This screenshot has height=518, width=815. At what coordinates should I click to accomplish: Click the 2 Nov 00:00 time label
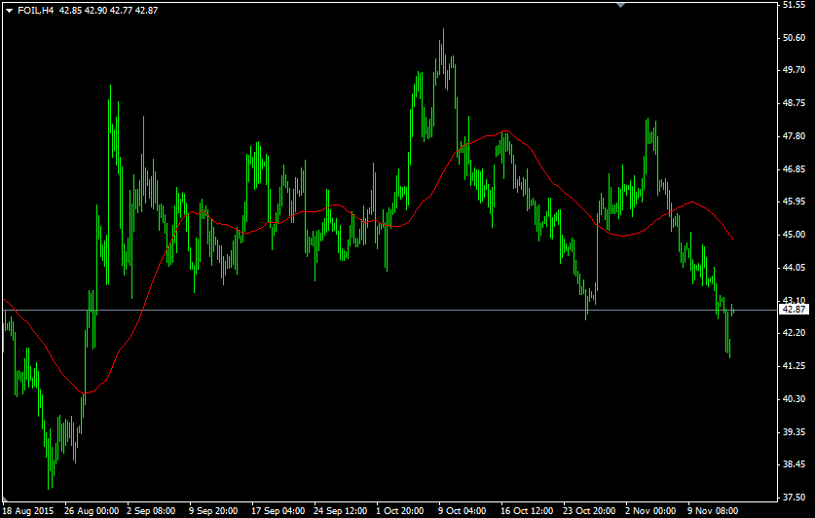pyautogui.click(x=650, y=511)
